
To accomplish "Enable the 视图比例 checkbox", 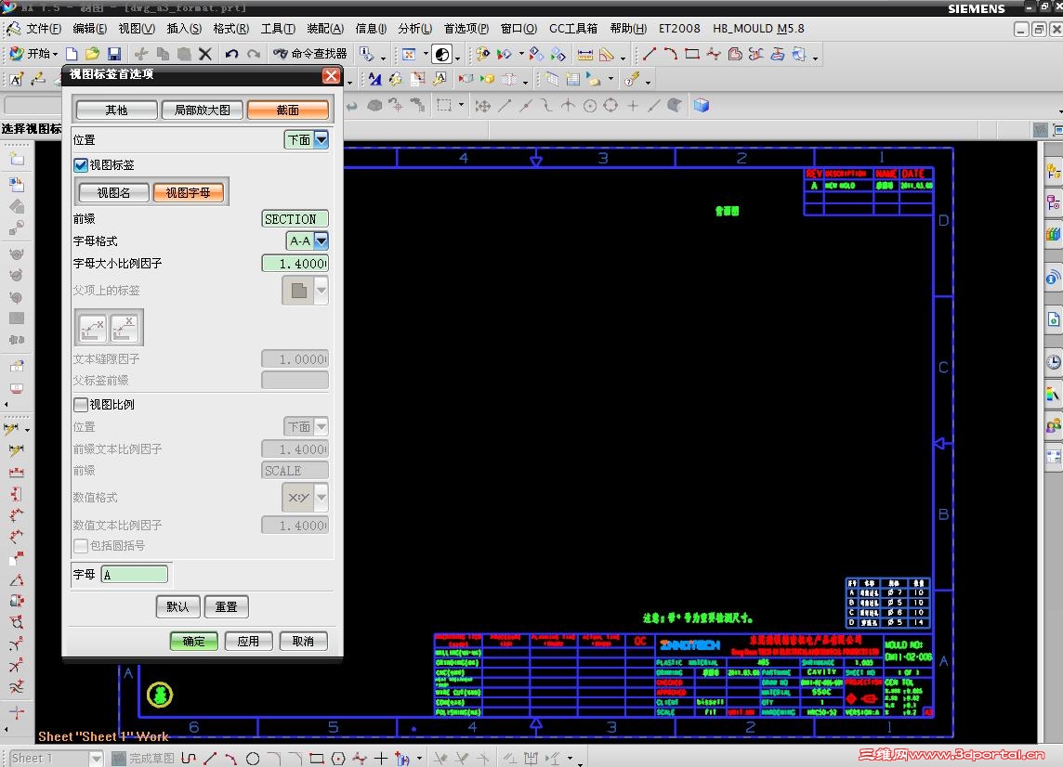I will 81,405.
